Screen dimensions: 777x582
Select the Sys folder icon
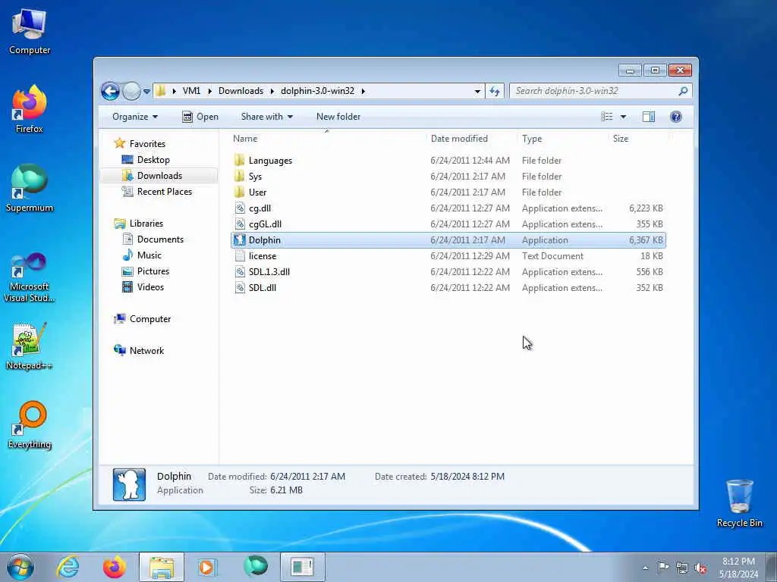pos(239,176)
